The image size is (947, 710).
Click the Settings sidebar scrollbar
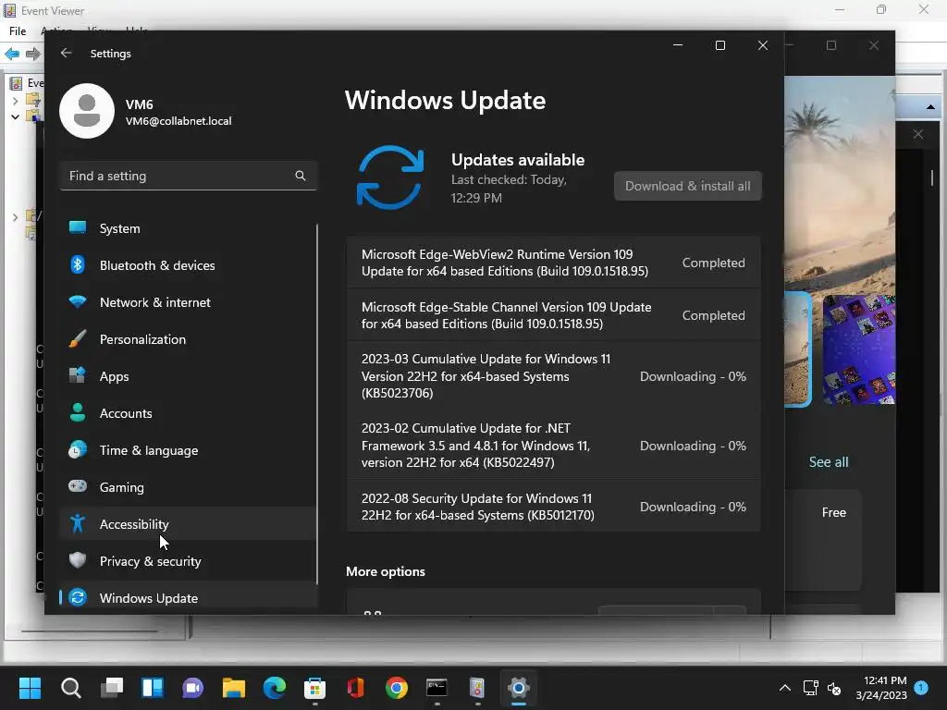pos(317,403)
